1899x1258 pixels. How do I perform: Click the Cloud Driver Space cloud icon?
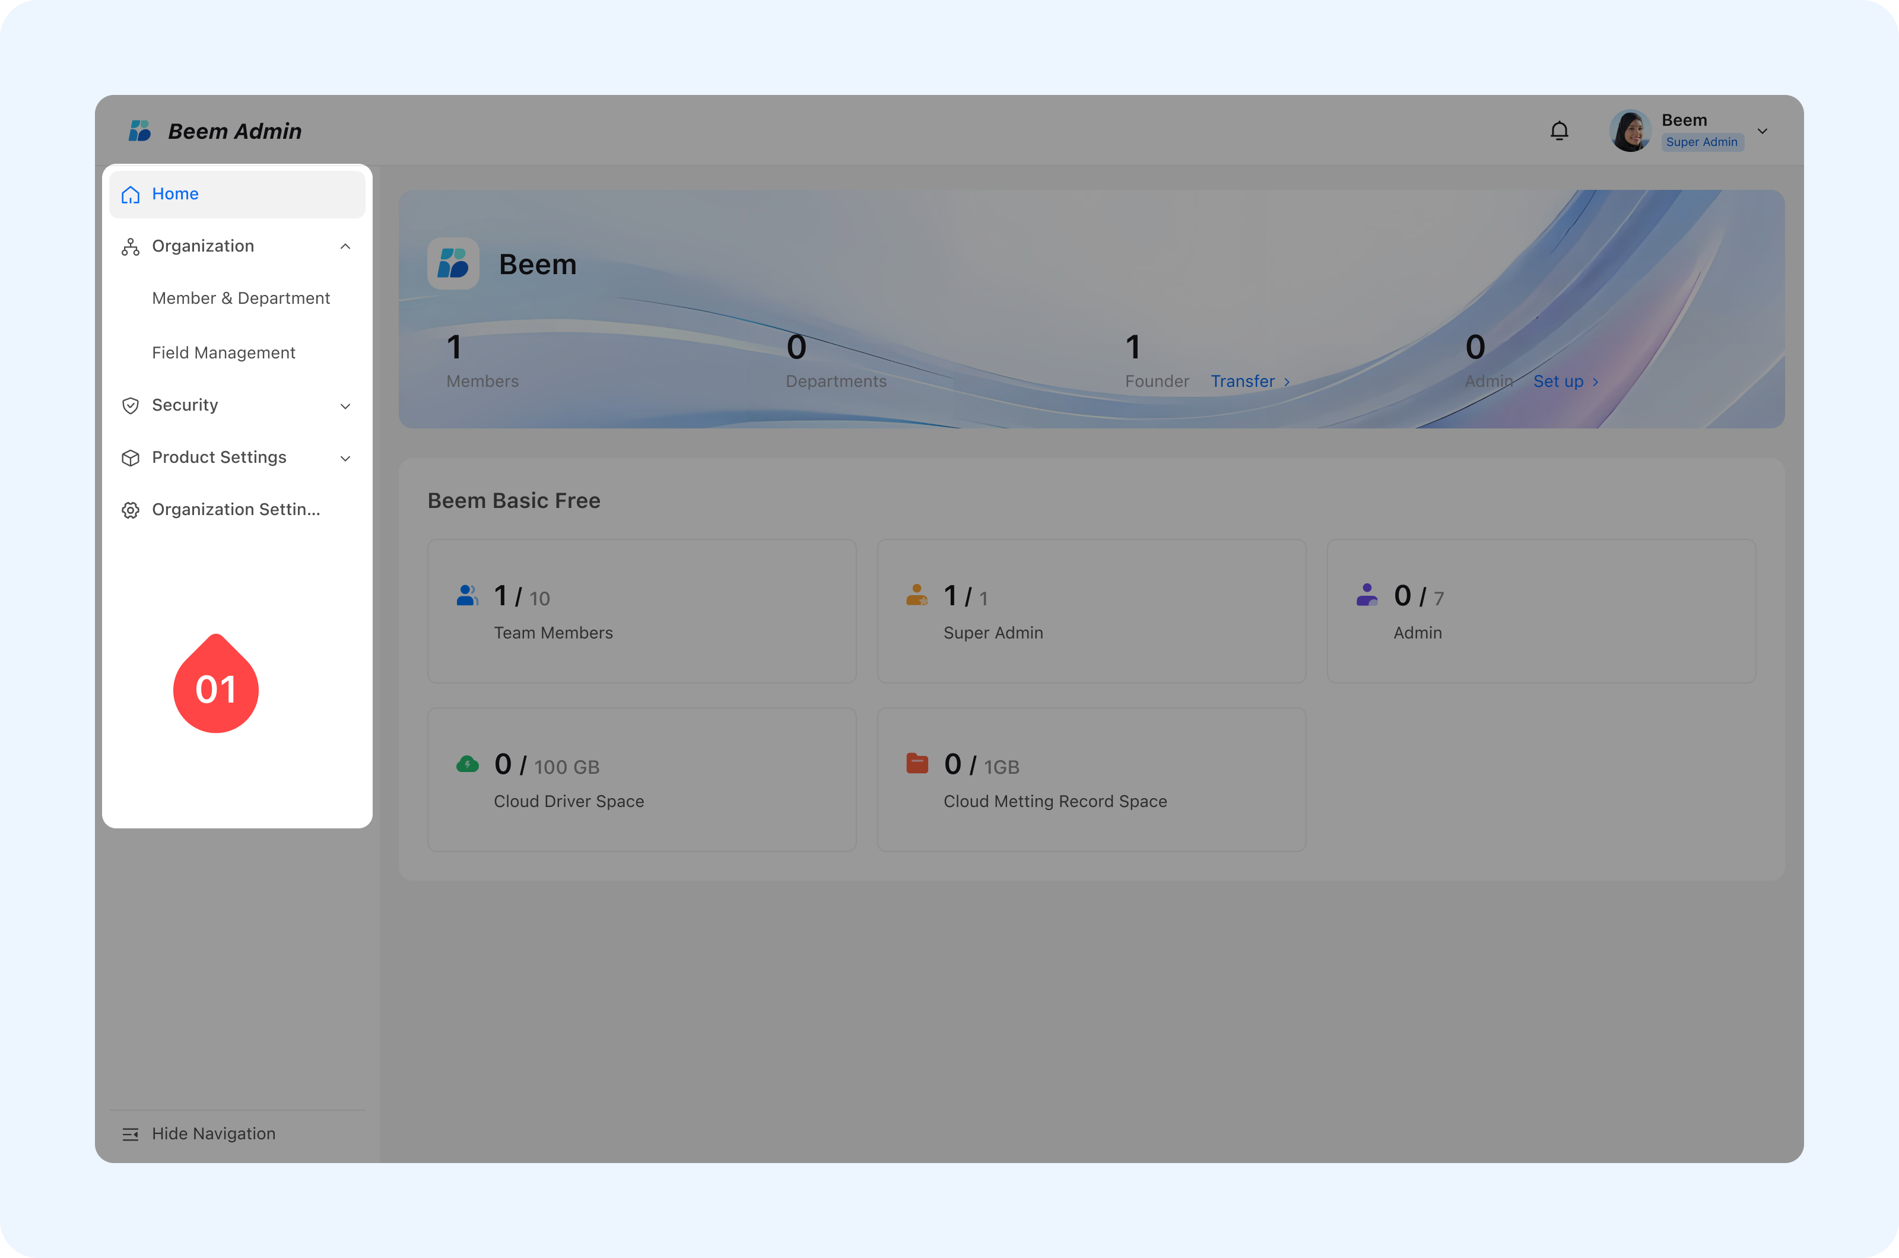(x=467, y=764)
